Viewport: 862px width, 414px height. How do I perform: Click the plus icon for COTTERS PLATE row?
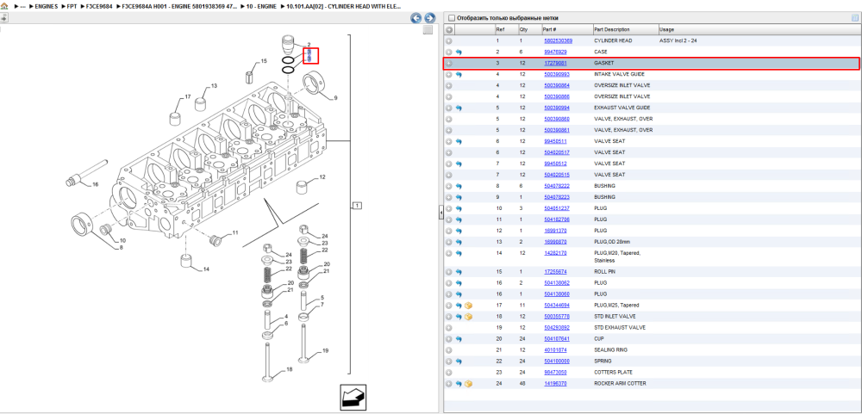pyautogui.click(x=449, y=373)
